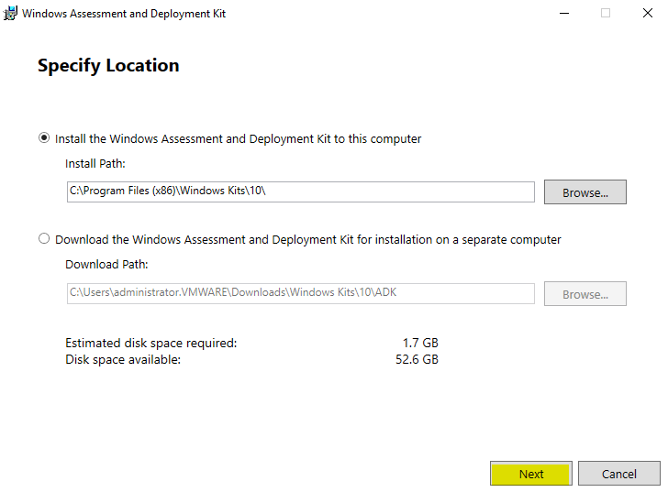Click the 1.7 GB required space value

point(420,343)
